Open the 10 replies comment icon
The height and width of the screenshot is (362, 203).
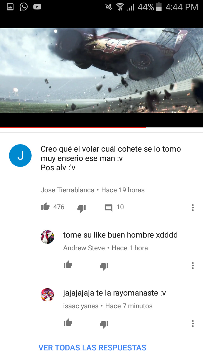pos(109,208)
